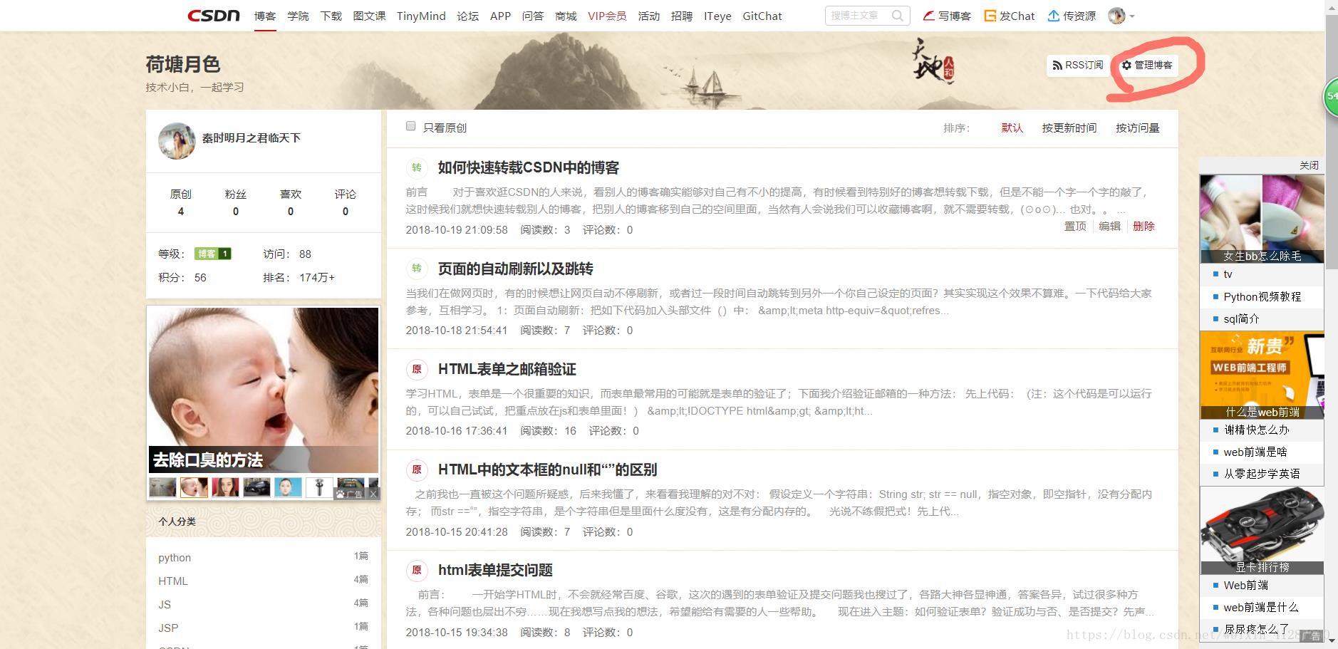Viewport: 1338px width, 649px height.
Task: Open the TinyMind nav item
Action: (421, 16)
